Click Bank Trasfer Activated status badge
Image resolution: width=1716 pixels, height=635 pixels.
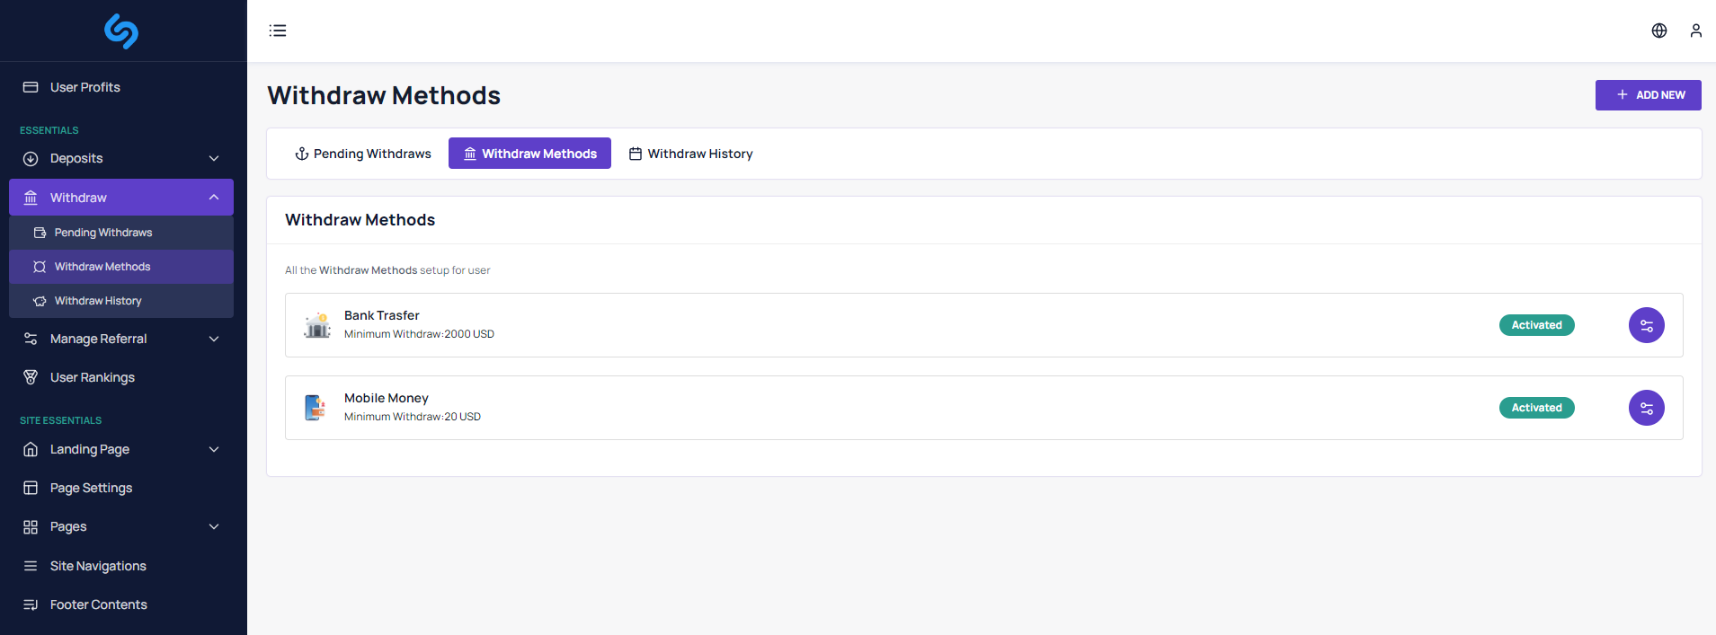coord(1537,325)
